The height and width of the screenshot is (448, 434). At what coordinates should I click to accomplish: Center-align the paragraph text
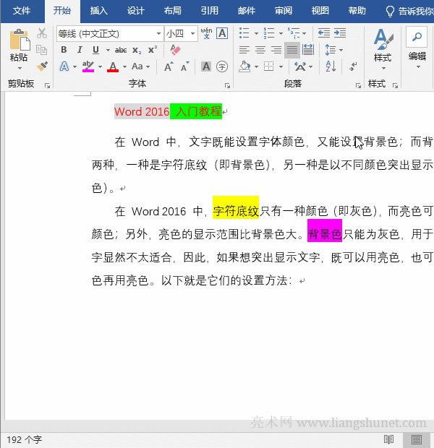click(x=260, y=50)
